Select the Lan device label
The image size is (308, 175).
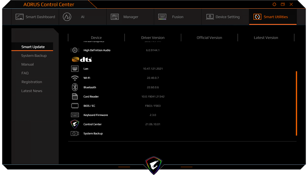(86, 69)
